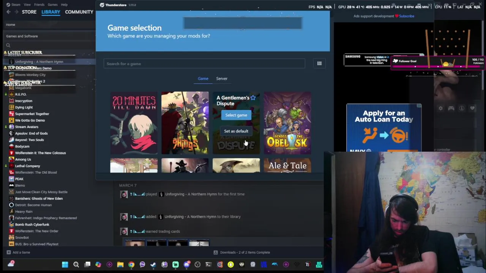
Task: Choose the Ale & Tale game card
Action: [x=287, y=166]
